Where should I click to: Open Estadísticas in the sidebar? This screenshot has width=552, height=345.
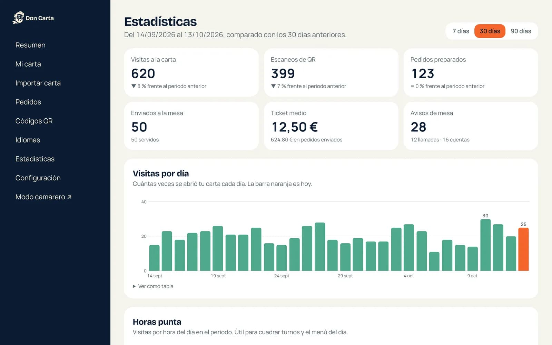click(x=35, y=159)
